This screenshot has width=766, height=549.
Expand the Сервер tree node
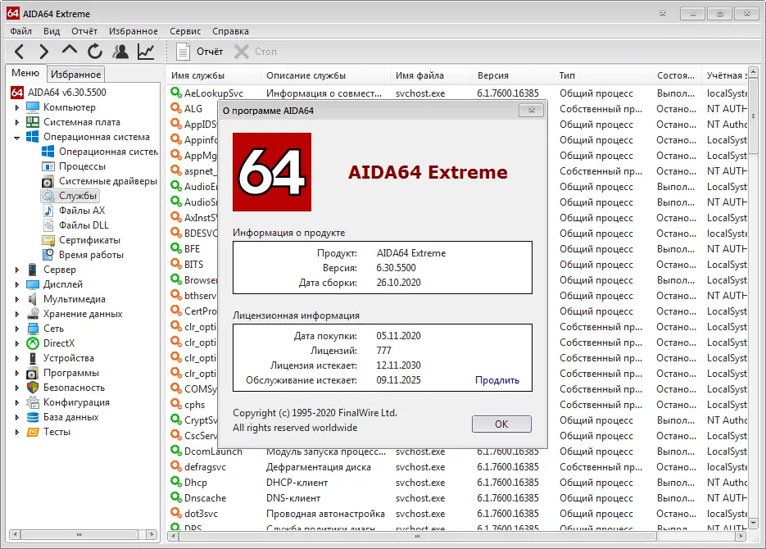[x=17, y=270]
